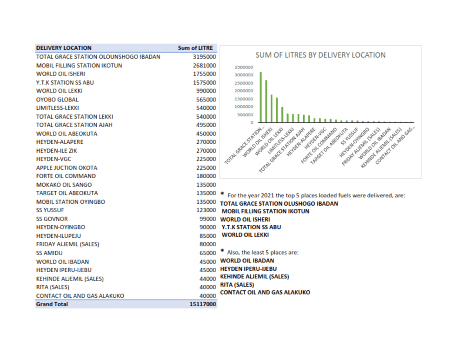Image resolution: width=465 pixels, height=349 pixels.
Task: Click the tallest green bar in the chart
Action: point(261,97)
